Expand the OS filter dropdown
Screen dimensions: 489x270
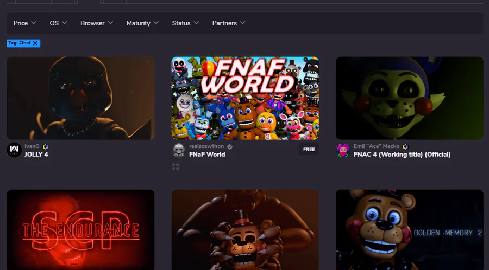(58, 23)
